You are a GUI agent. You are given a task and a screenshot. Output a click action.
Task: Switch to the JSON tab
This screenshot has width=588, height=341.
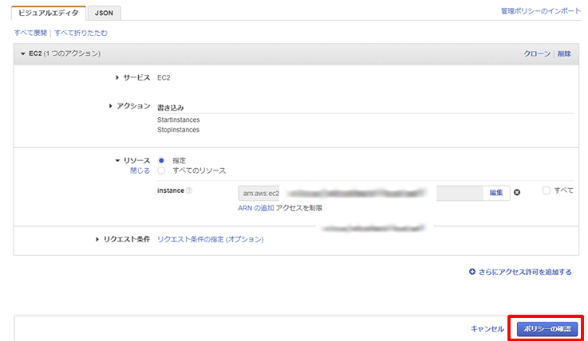pyautogui.click(x=104, y=13)
